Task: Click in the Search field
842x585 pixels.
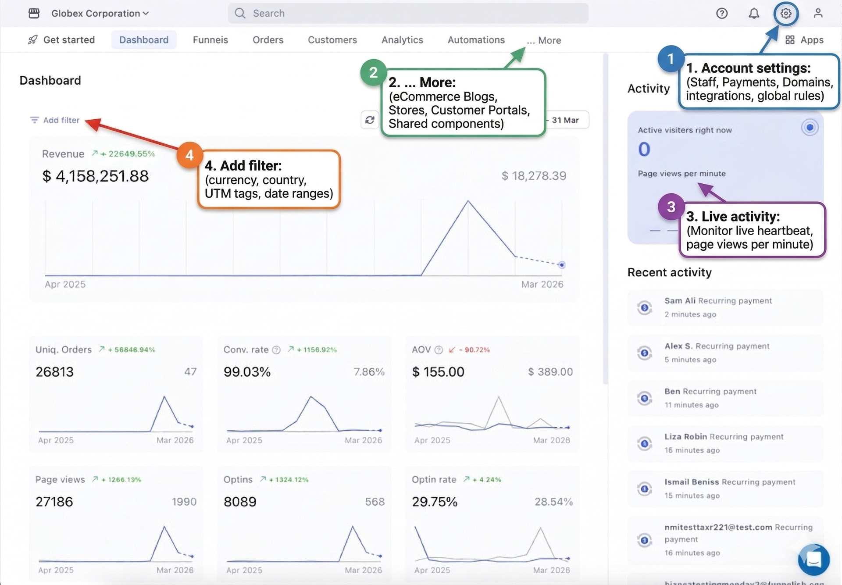Action: pos(408,14)
